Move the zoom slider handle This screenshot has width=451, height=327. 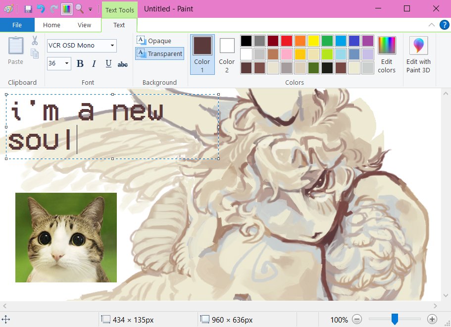(x=395, y=319)
